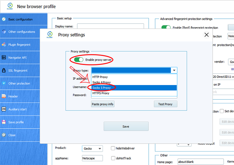Image resolution: width=234 pixels, height=165 pixels.
Task: Click the XLogin logo in Proxy settings dialog
Action: point(50,35)
